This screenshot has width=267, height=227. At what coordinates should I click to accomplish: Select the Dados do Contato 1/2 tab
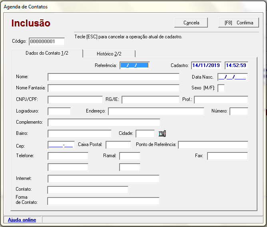47,53
